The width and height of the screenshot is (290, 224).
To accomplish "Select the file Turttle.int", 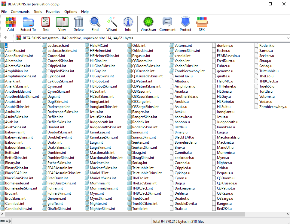I will (140, 208).
